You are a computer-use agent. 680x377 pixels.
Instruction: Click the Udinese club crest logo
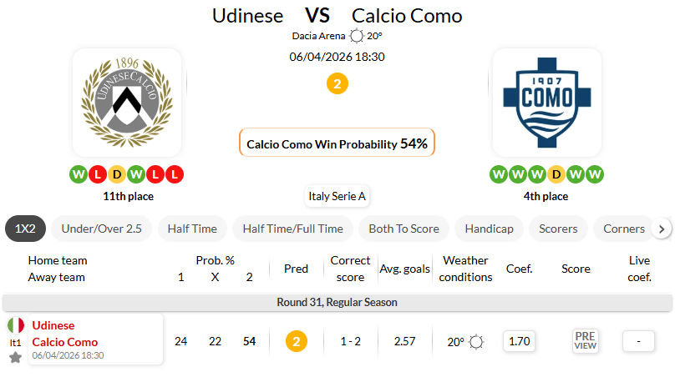127,103
